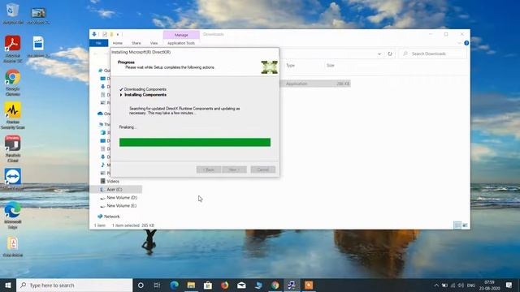
Task: Open the address bar history dropdown
Action: 379,54
